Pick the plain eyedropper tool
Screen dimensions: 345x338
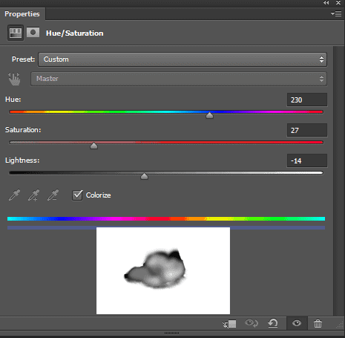(14, 195)
